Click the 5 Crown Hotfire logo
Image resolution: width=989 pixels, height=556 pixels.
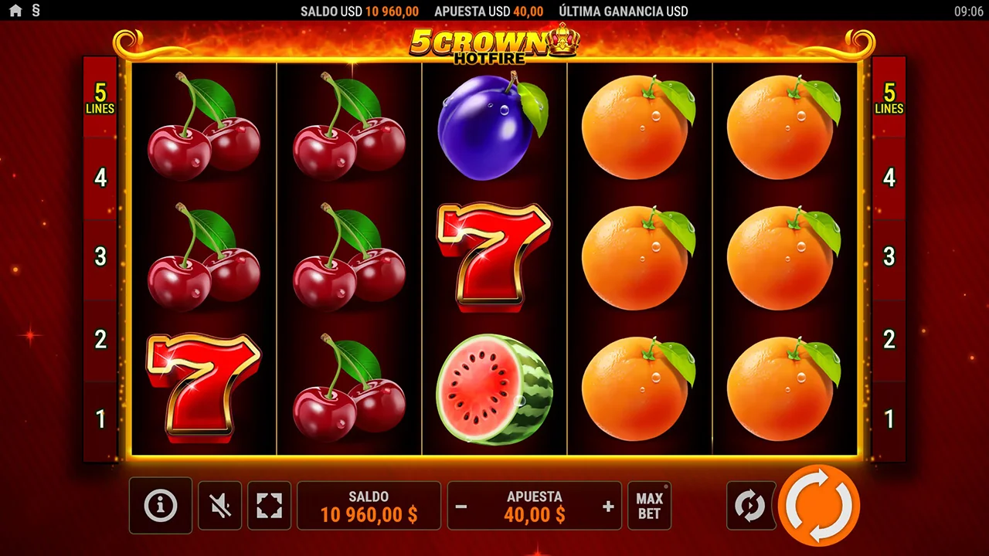[x=494, y=43]
